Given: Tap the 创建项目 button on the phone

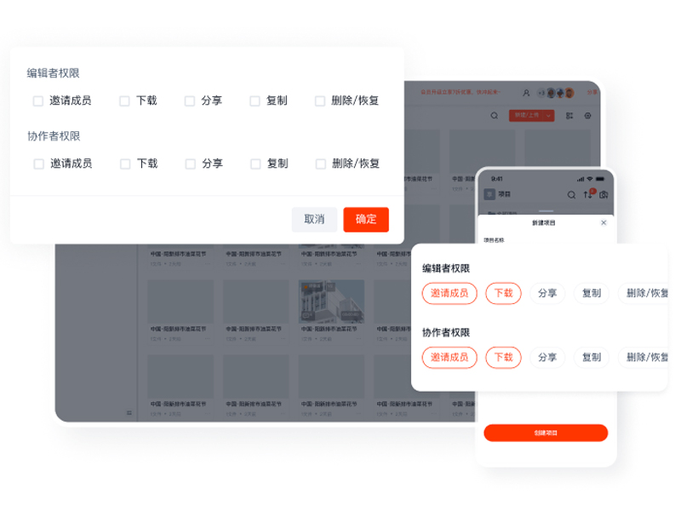Looking at the screenshot, I should click(x=545, y=433).
